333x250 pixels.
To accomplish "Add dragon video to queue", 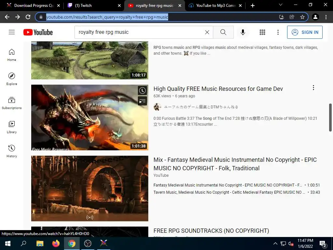I will [x=142, y=101].
